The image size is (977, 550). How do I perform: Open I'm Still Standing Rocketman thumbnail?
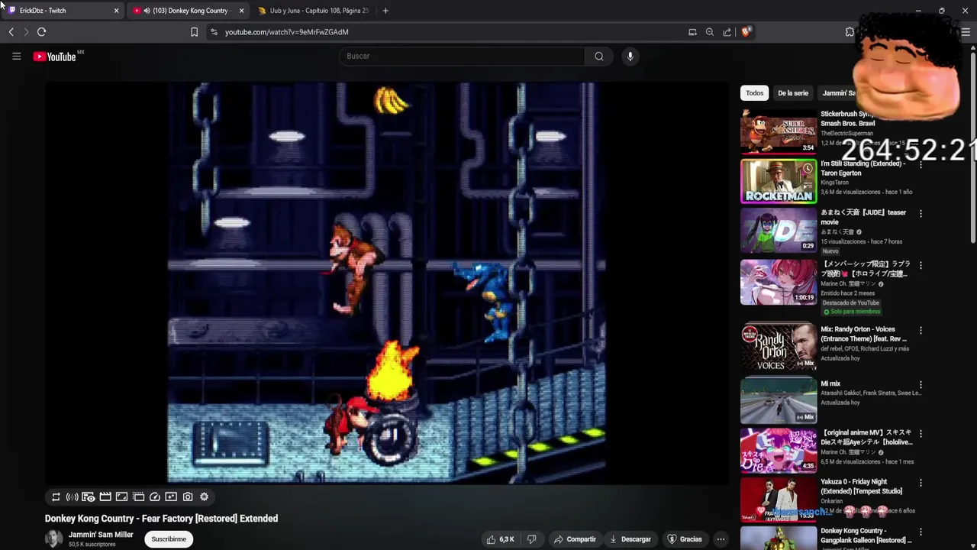pos(778,181)
